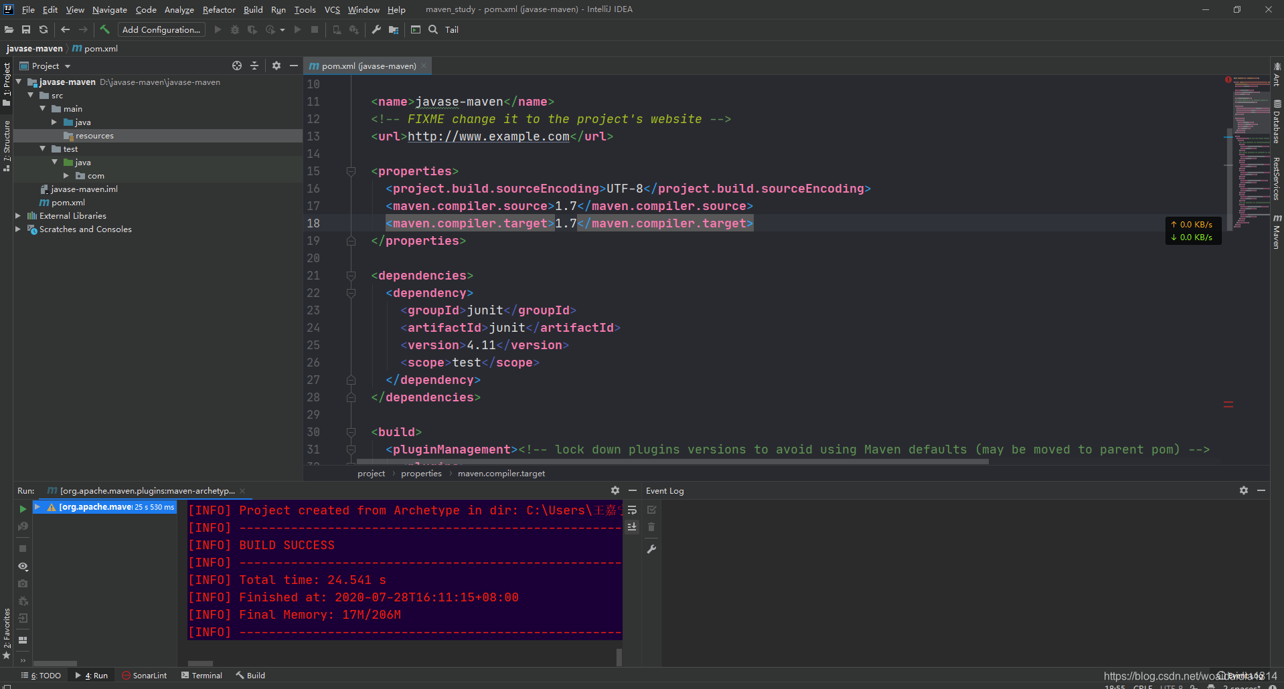
Task: Click maven.compiler.target breadcrumb
Action: tap(501, 474)
